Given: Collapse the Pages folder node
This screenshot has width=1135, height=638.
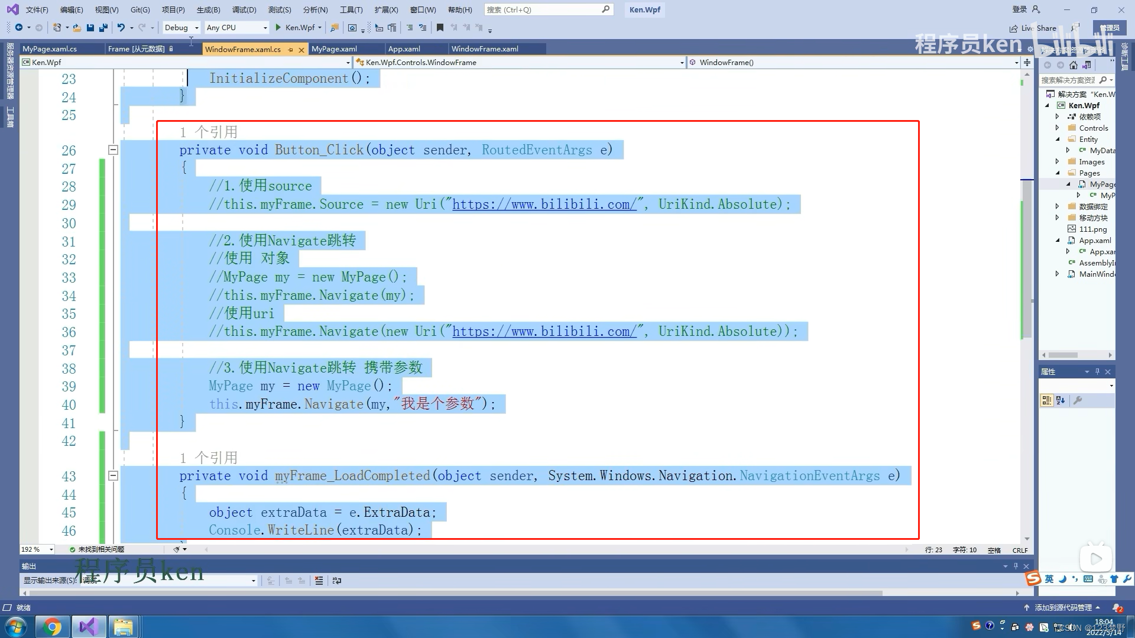Looking at the screenshot, I should (x=1058, y=173).
